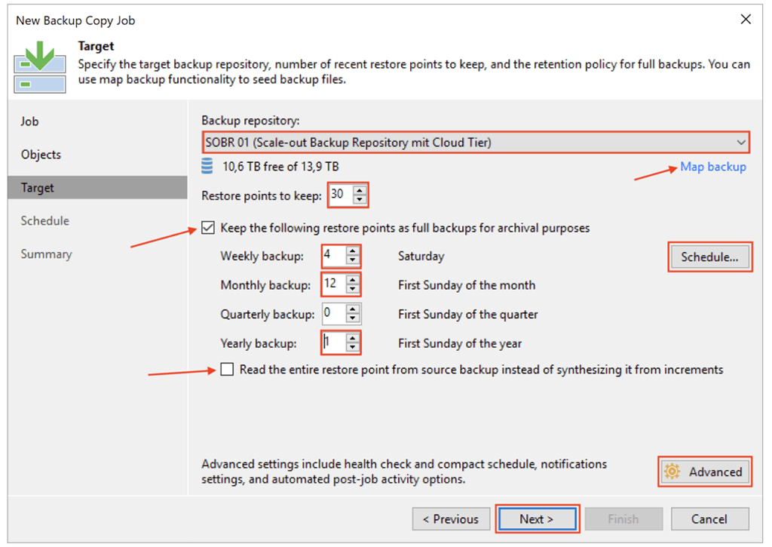Increase Monthly backup count
The width and height of the screenshot is (772, 547).
pos(353,280)
